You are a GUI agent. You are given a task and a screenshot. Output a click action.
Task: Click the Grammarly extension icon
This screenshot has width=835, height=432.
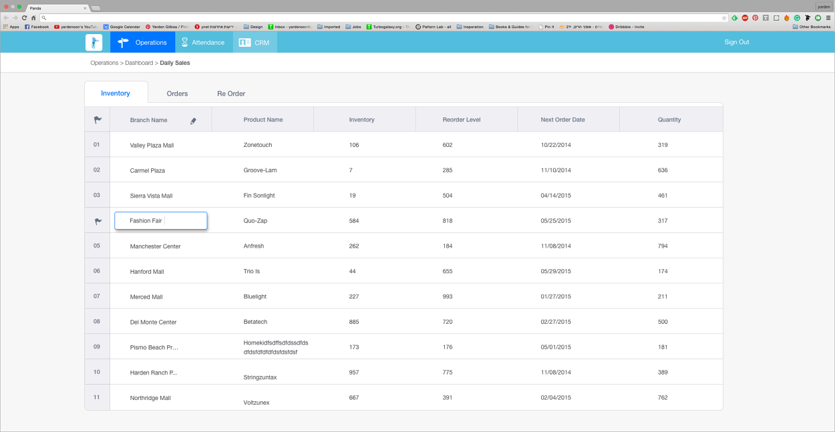point(796,18)
